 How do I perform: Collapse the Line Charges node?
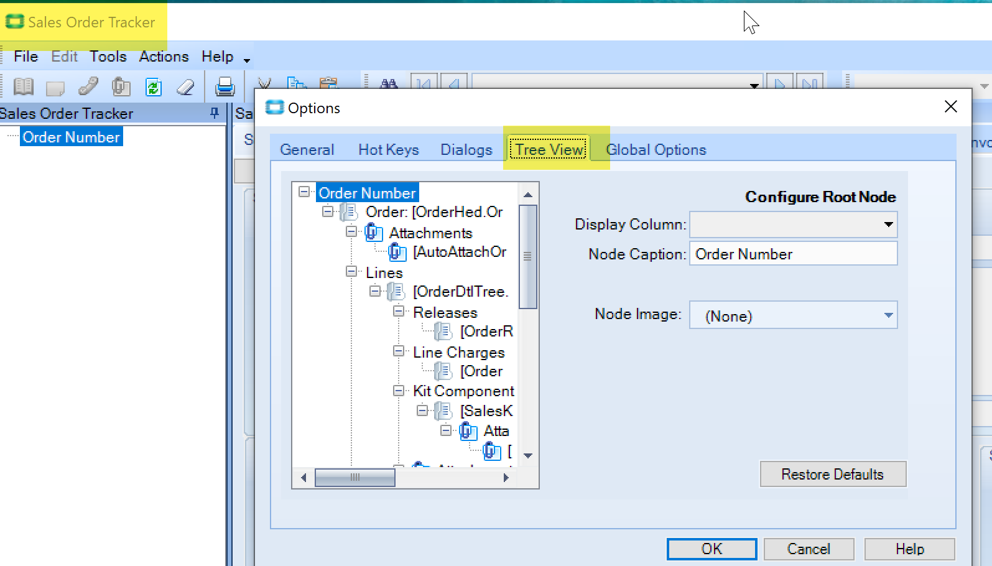(399, 351)
